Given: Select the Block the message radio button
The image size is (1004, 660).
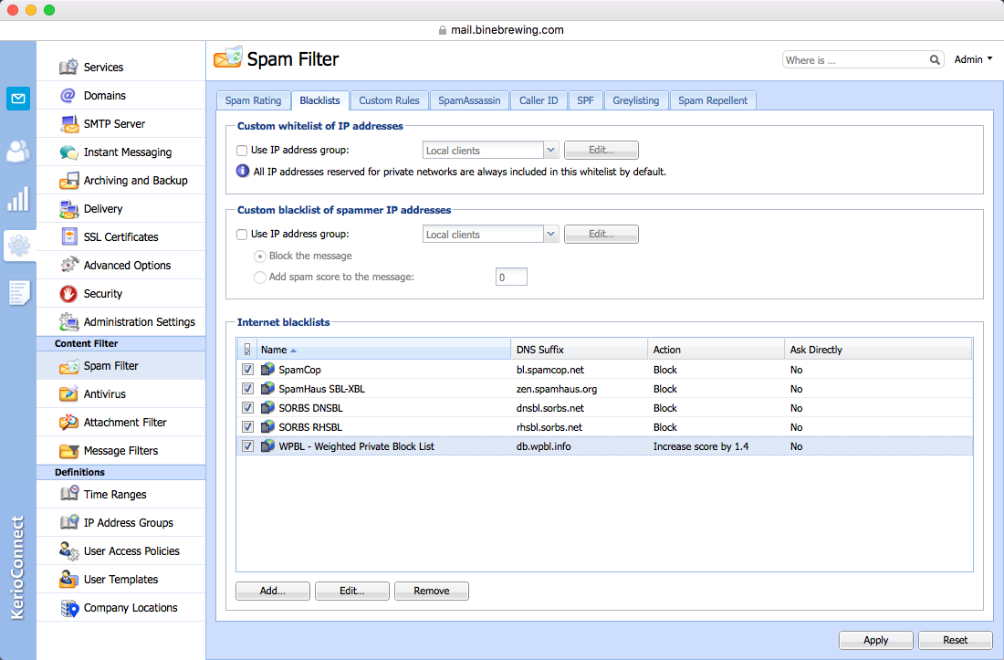Looking at the screenshot, I should click(260, 257).
